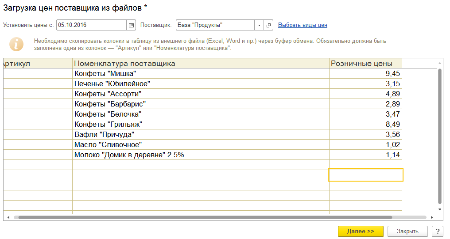Viewport: 450px width, 239px height.
Task: Click the question mark help button
Action: [437, 231]
